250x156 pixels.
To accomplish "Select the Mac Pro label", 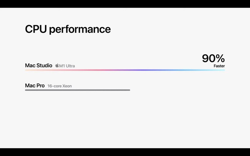I will tap(35, 85).
